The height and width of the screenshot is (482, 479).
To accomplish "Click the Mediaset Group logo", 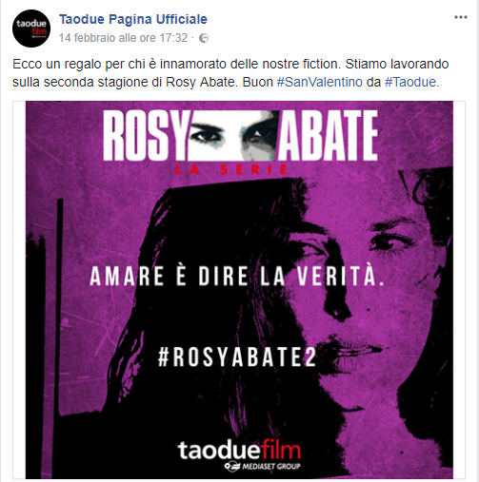I will click(262, 466).
